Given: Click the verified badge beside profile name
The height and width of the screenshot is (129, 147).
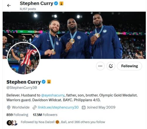Looking at the screenshot, I should click(x=44, y=82).
